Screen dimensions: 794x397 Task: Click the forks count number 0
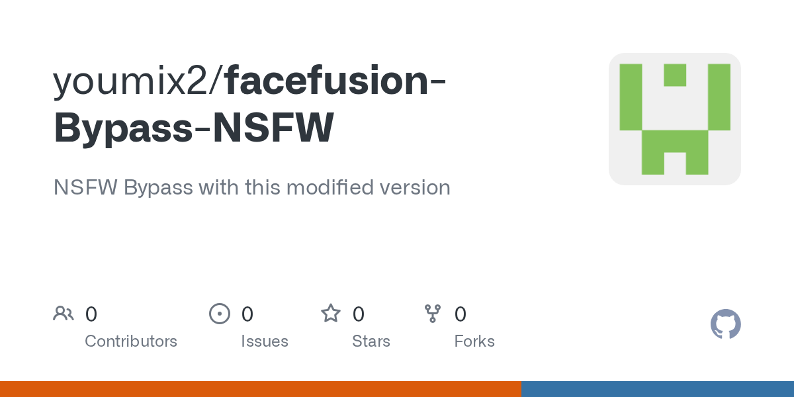pyautogui.click(x=461, y=314)
